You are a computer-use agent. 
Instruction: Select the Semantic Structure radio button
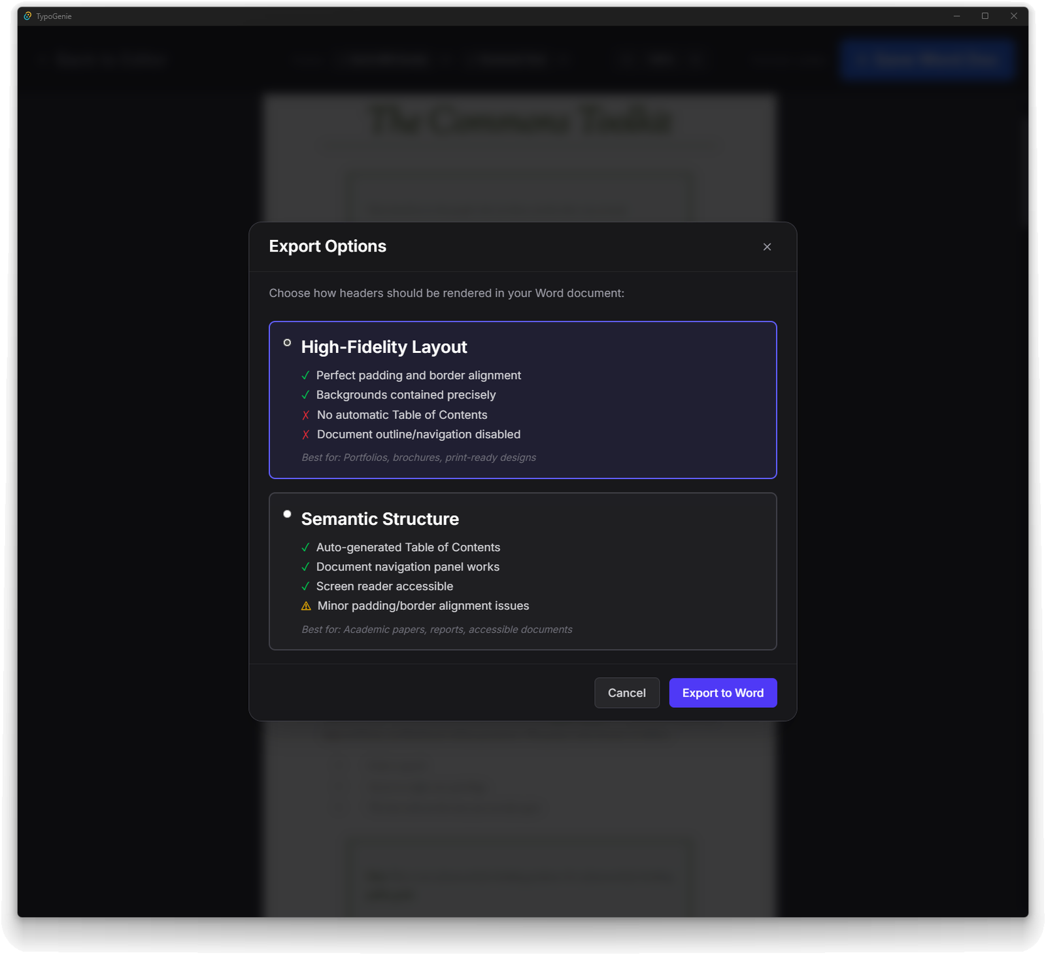click(x=287, y=514)
